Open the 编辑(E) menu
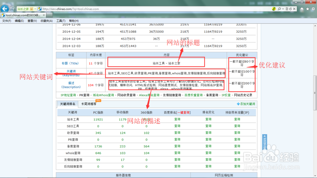 [x=19, y=21]
